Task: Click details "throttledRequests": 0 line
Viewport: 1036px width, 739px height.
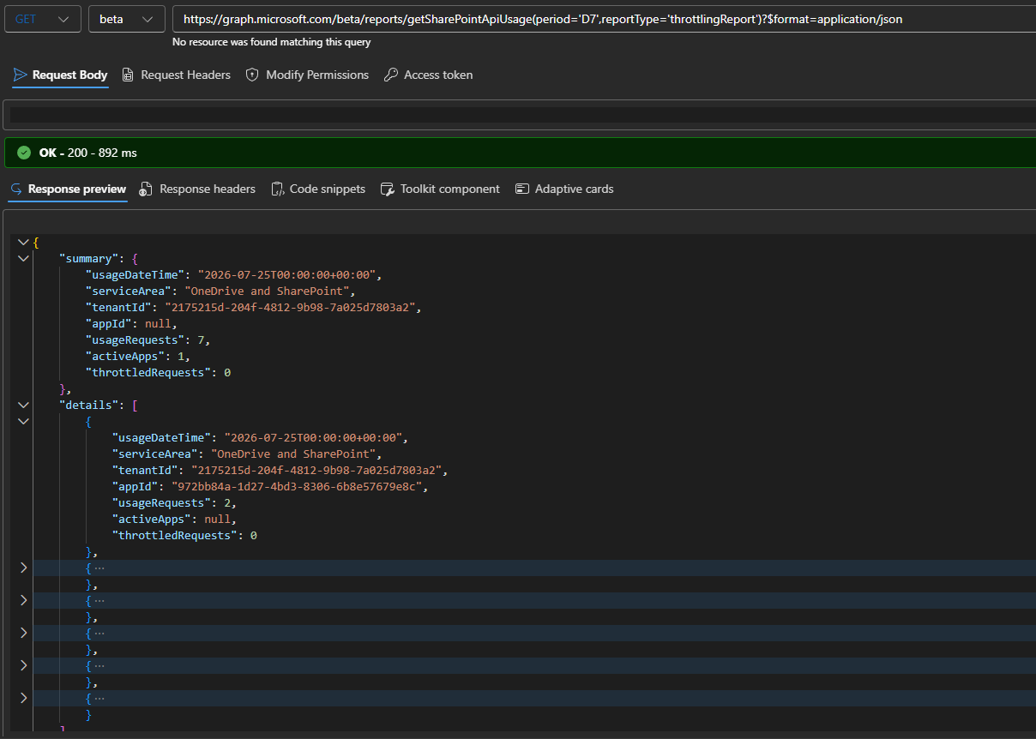Action: click(184, 535)
